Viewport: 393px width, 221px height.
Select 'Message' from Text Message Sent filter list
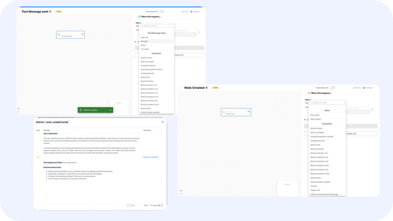[144, 41]
